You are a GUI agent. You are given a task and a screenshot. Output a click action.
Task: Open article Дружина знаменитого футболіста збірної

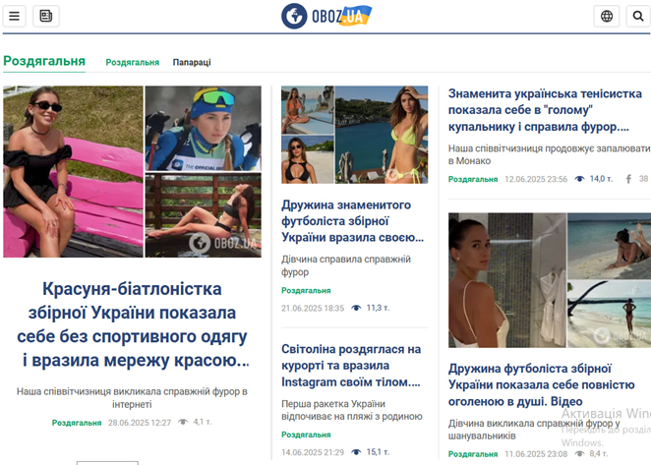pyautogui.click(x=352, y=221)
